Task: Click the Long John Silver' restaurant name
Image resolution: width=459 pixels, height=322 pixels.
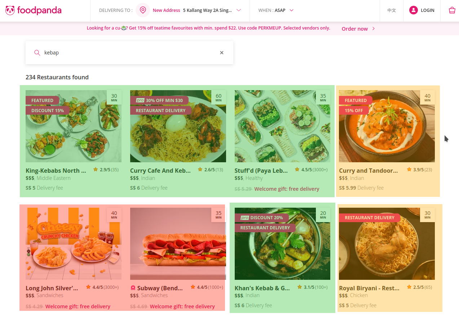Action: click(x=52, y=288)
